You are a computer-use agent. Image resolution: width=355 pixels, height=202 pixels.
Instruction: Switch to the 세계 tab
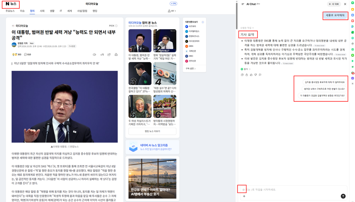click(69, 11)
